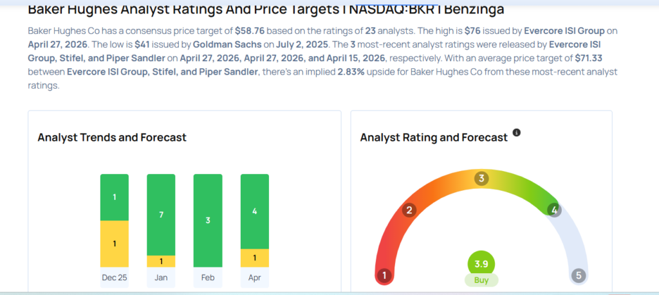The image size is (659, 295).
Task: Click gauge marker number 4
Action: pos(553,210)
